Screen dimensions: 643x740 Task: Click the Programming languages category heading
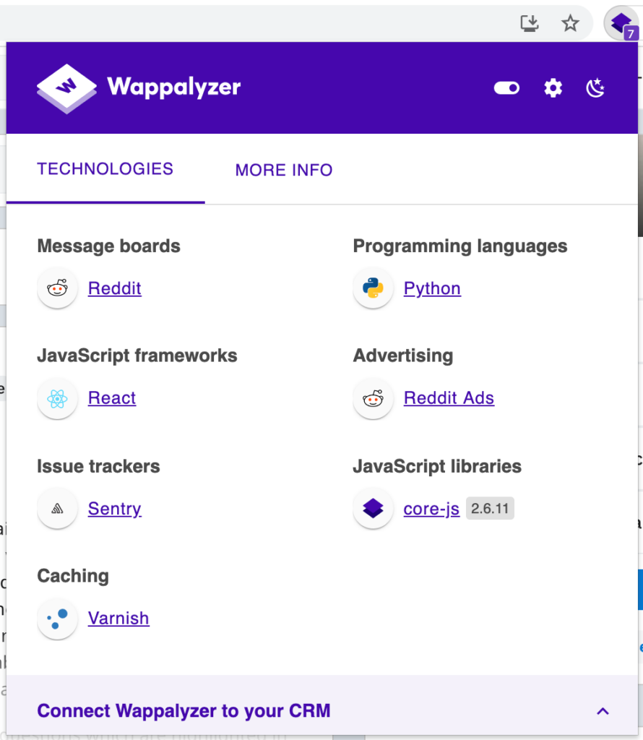click(x=460, y=246)
